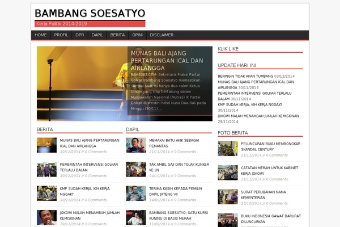Click the KLIK LIKE heading

[x=228, y=49]
